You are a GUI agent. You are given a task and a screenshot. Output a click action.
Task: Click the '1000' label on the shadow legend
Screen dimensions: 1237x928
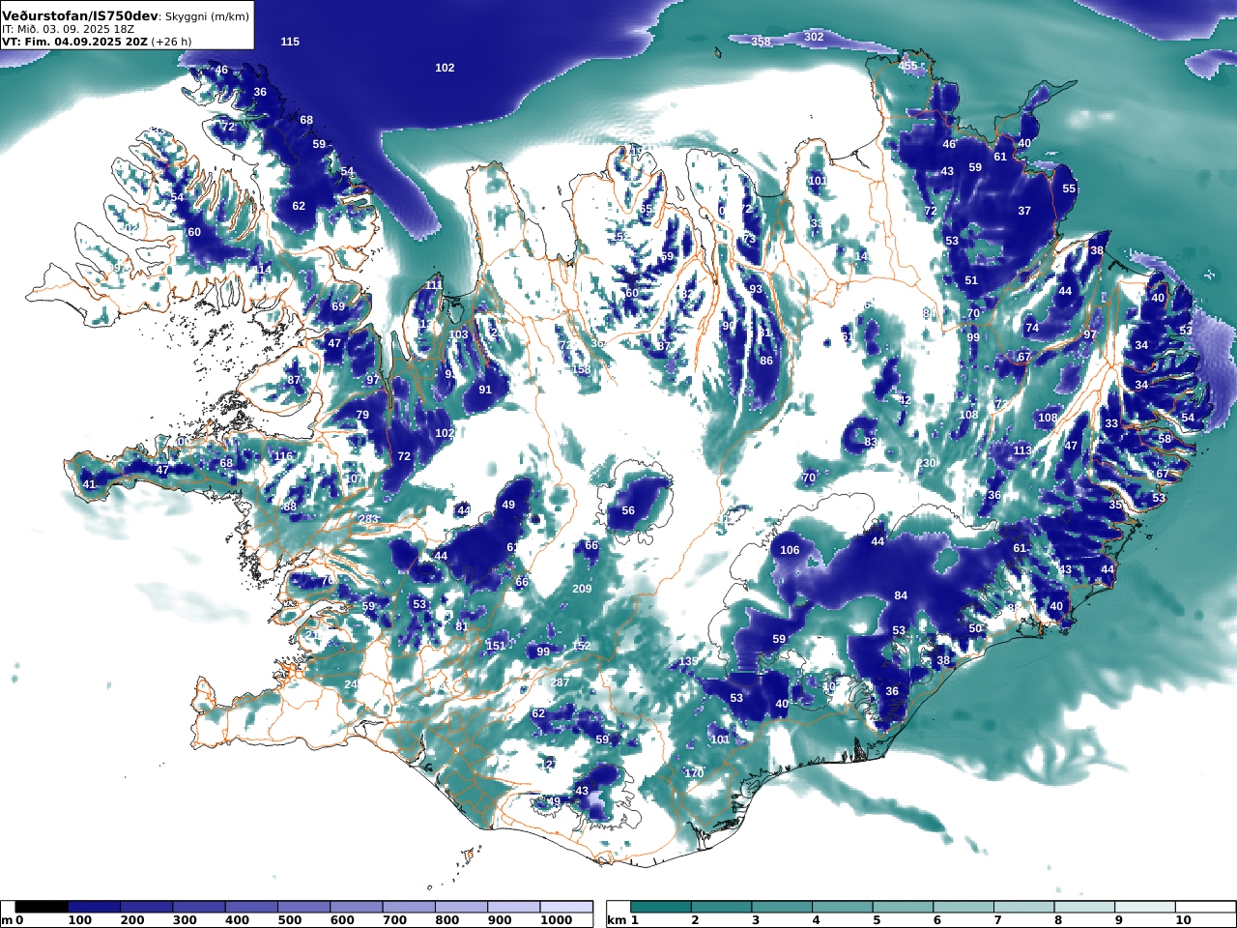point(557,920)
